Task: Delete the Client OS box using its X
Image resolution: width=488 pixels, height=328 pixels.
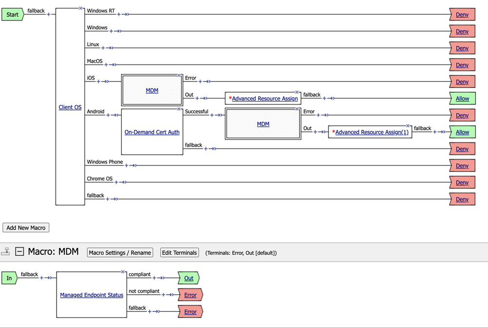Action: pyautogui.click(x=81, y=8)
